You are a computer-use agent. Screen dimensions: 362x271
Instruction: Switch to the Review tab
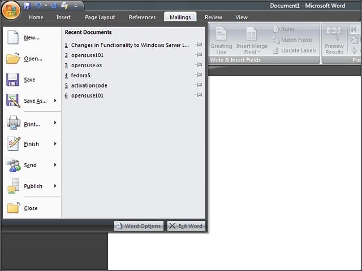(x=213, y=18)
